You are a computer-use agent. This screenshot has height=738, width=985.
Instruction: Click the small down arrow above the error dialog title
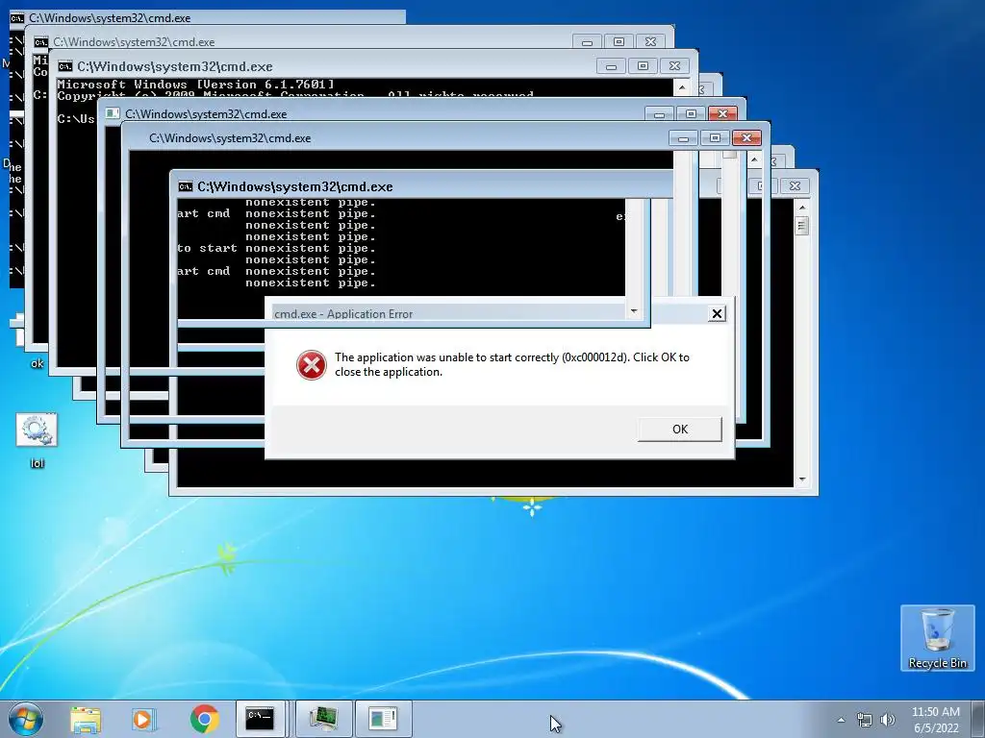coord(634,311)
